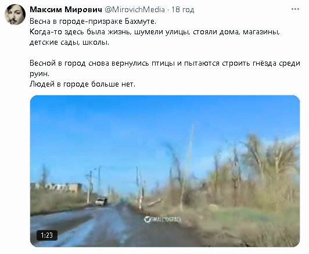Viewport: 309px width, 254px height.
Task: Click the word 'руин.' in the tweet
Action: point(39,74)
